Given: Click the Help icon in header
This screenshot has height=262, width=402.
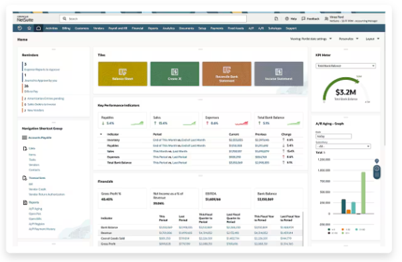Looking at the screenshot, I should [287, 19].
